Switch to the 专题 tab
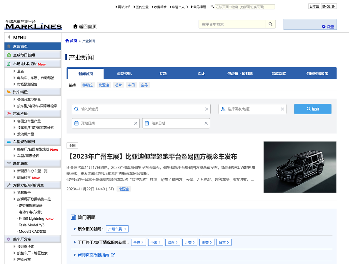Viewport: 353px width, 264px height. coord(163,74)
